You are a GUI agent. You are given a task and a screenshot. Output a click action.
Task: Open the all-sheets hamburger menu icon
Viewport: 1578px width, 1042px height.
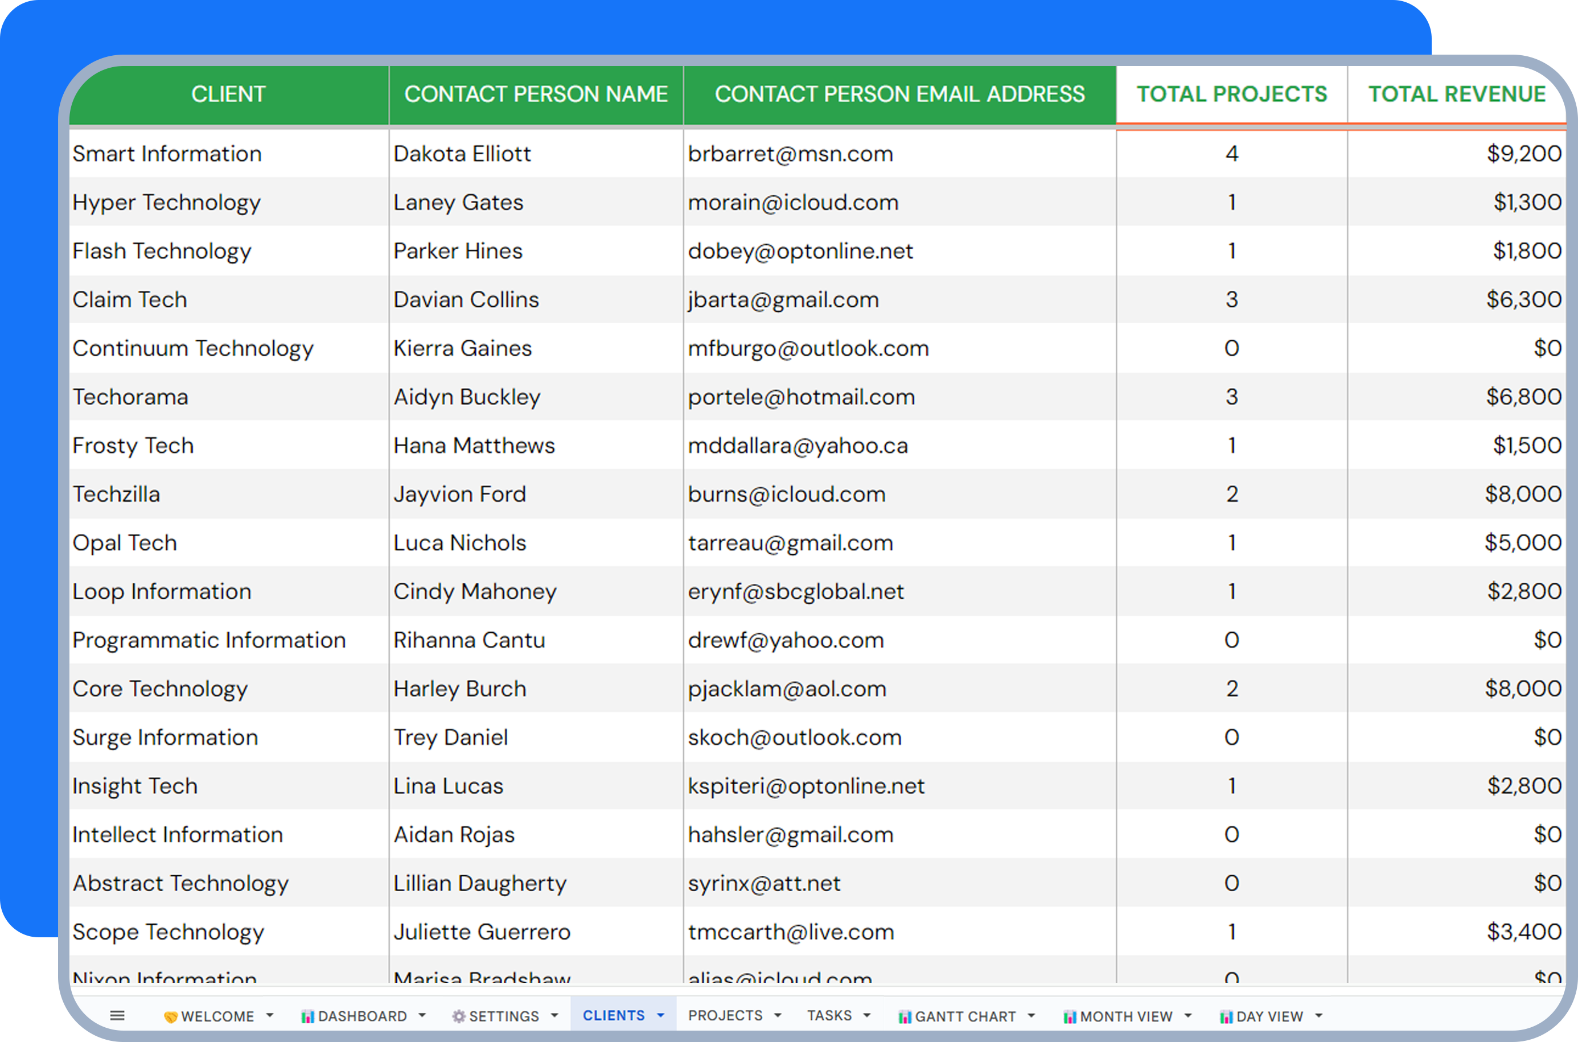point(117,1015)
